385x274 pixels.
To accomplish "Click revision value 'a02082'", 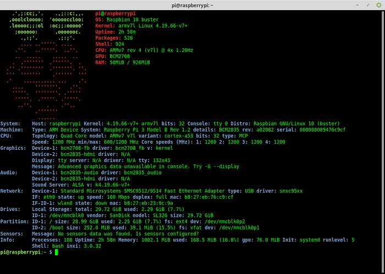I will tap(265, 130).
